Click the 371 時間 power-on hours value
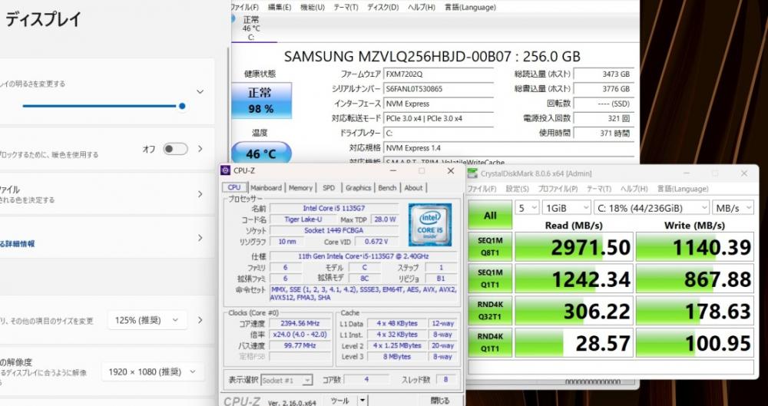Screen dimensions: 768x406 tap(604, 134)
